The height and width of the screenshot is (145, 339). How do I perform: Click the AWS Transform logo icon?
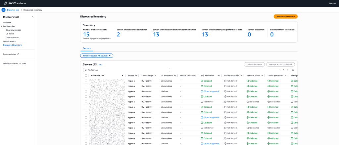pyautogui.click(x=5, y=3)
